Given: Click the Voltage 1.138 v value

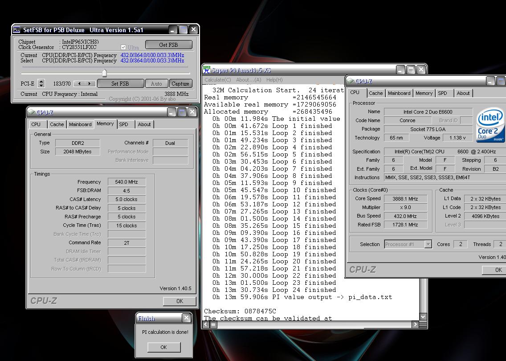Looking at the screenshot, I should click(457, 138).
